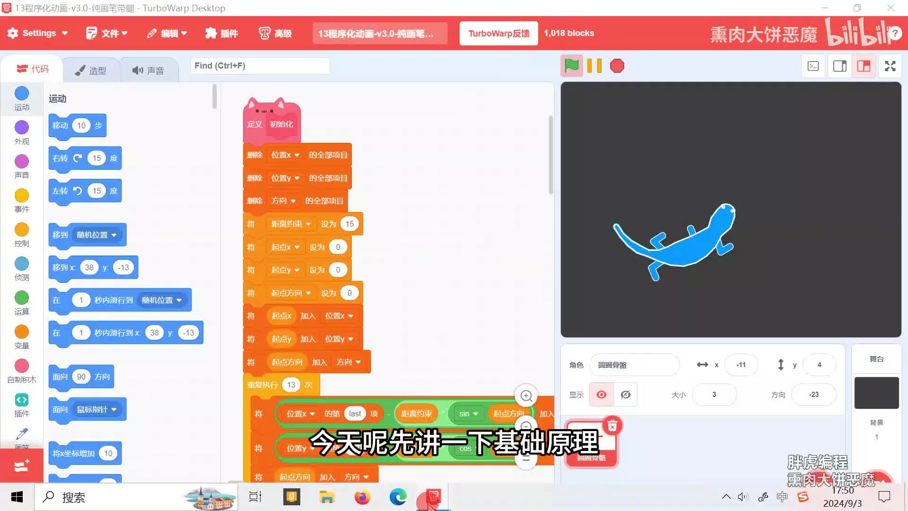This screenshot has height=511, width=908.
Task: Open Task View on the taskbar
Action: (x=255, y=497)
